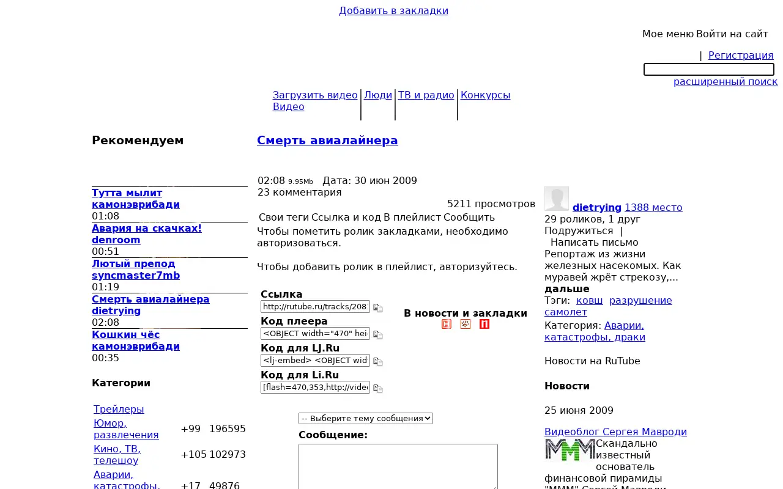Select the Ссылка URL field
Viewport: 783px width, 489px height.
[x=315, y=307]
